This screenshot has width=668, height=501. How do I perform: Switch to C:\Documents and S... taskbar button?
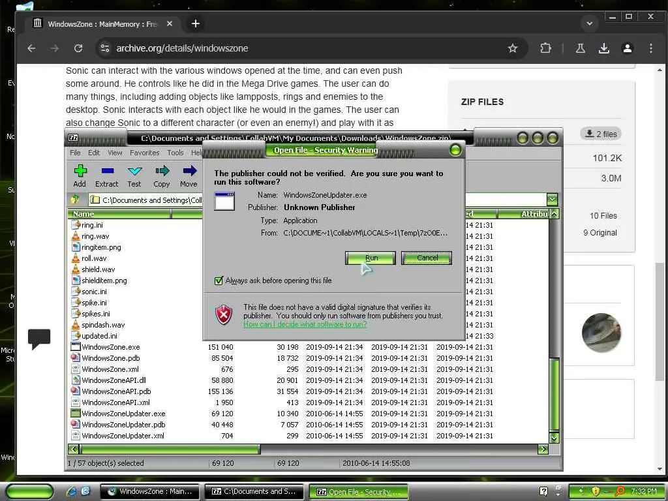coord(254,491)
